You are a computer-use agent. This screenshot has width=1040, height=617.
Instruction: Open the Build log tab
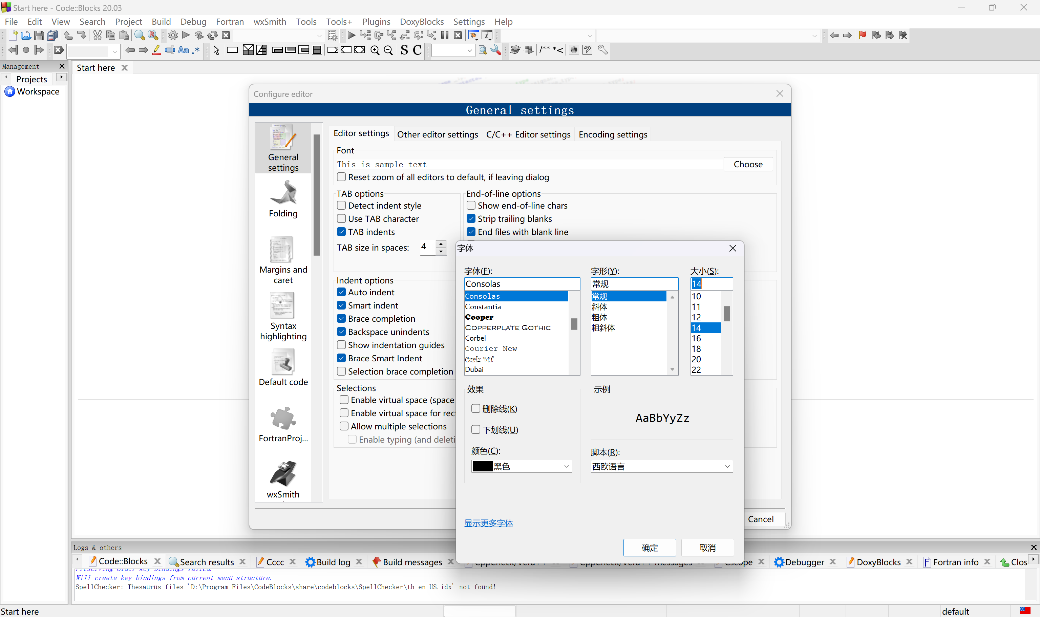(x=333, y=562)
